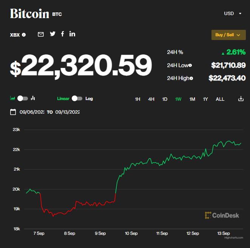
Task: Click the 24H High info icon
Action: [191, 78]
